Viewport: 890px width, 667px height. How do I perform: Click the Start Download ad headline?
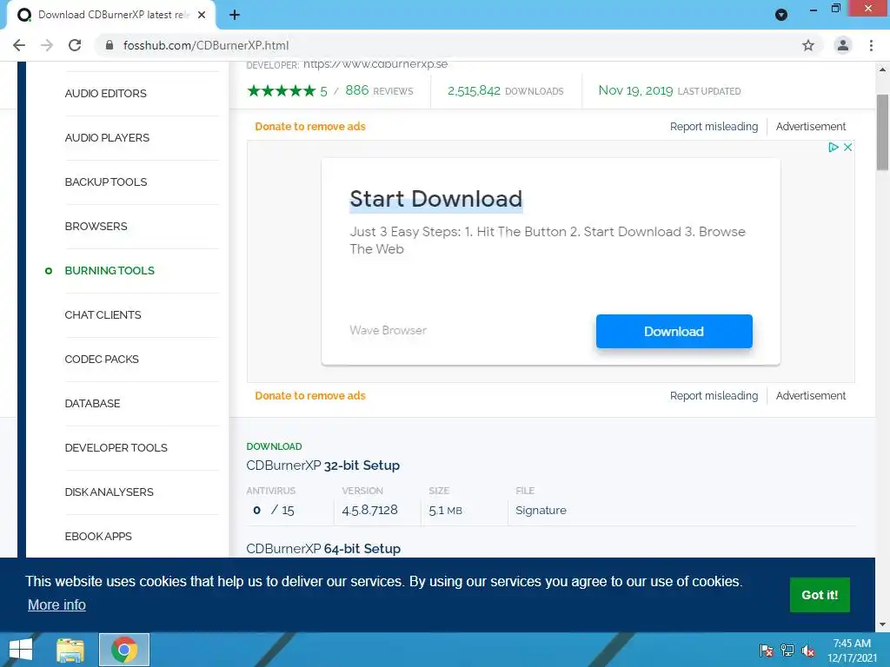(x=436, y=199)
